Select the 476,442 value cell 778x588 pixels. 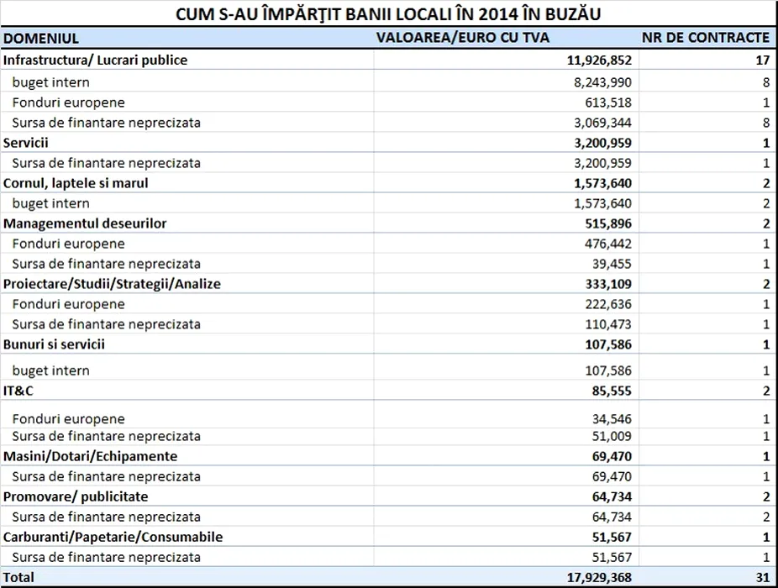click(608, 244)
